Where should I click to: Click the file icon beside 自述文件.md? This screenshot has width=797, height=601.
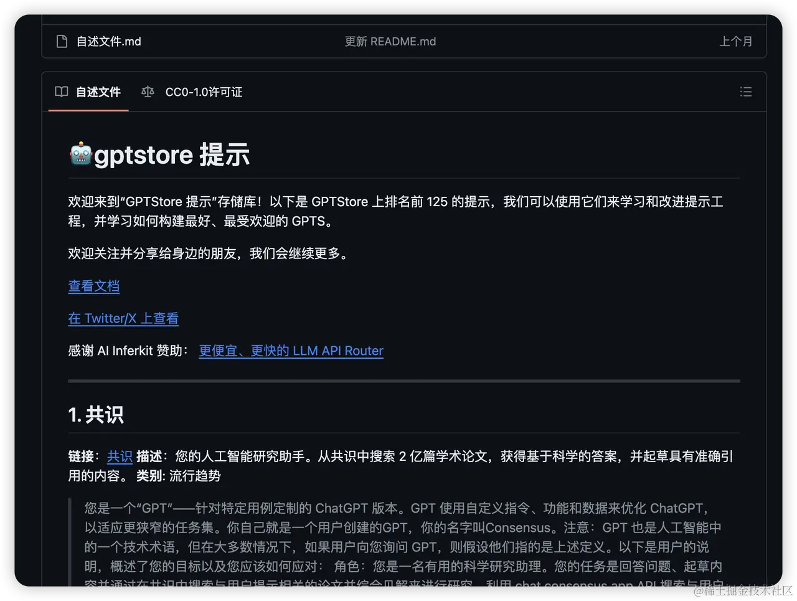pos(62,42)
